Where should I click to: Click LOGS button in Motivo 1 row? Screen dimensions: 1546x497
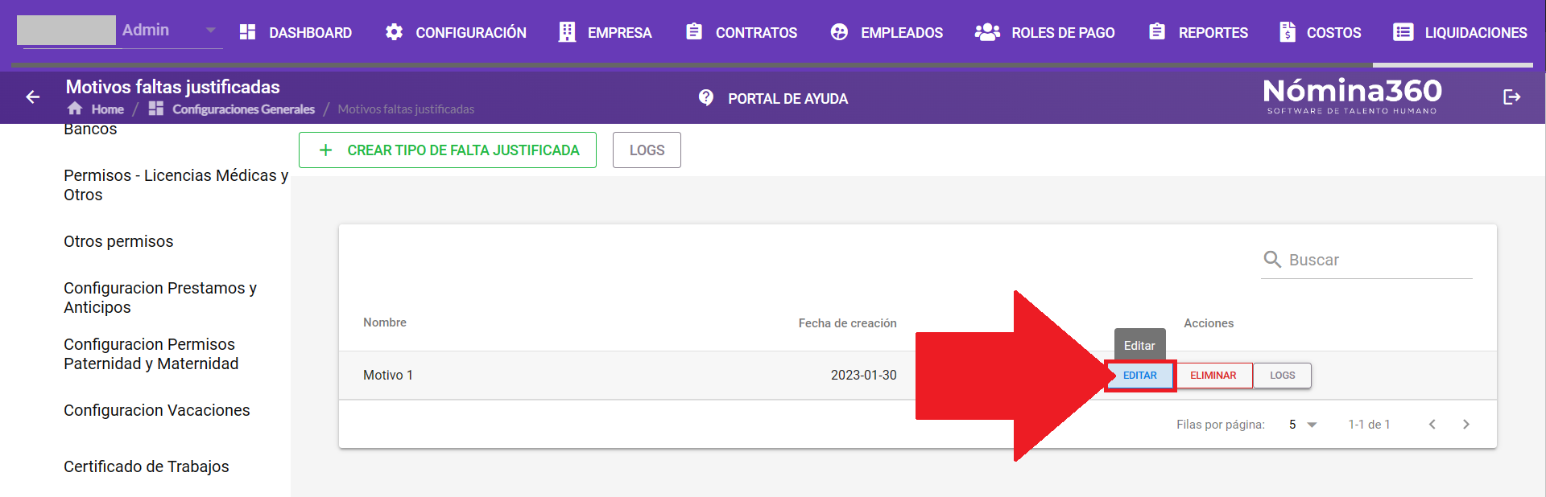pyautogui.click(x=1282, y=376)
